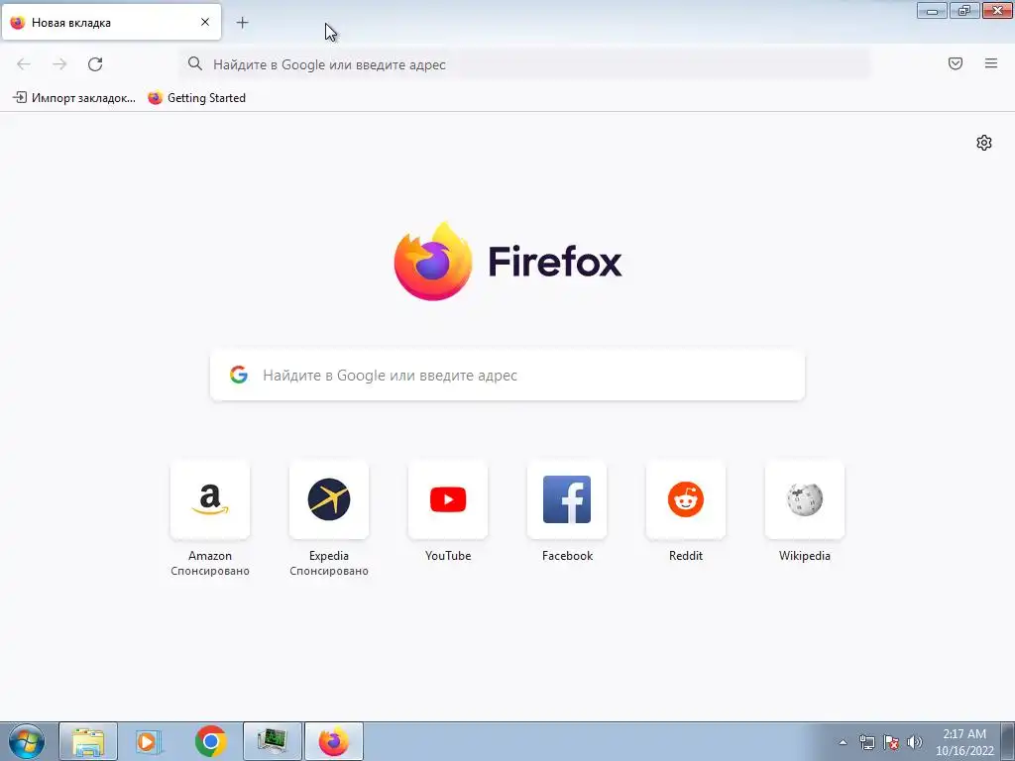
Task: Click Импорт закладок bookmark item
Action: click(74, 98)
